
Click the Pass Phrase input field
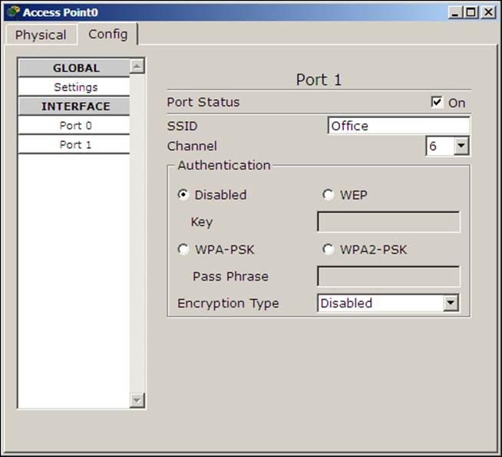pyautogui.click(x=388, y=276)
